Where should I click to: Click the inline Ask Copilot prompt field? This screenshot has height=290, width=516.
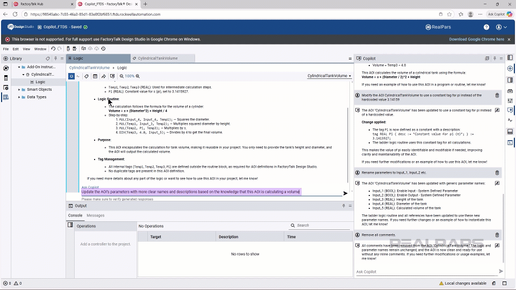click(x=211, y=192)
